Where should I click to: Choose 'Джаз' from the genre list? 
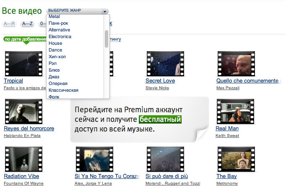[x=54, y=77]
